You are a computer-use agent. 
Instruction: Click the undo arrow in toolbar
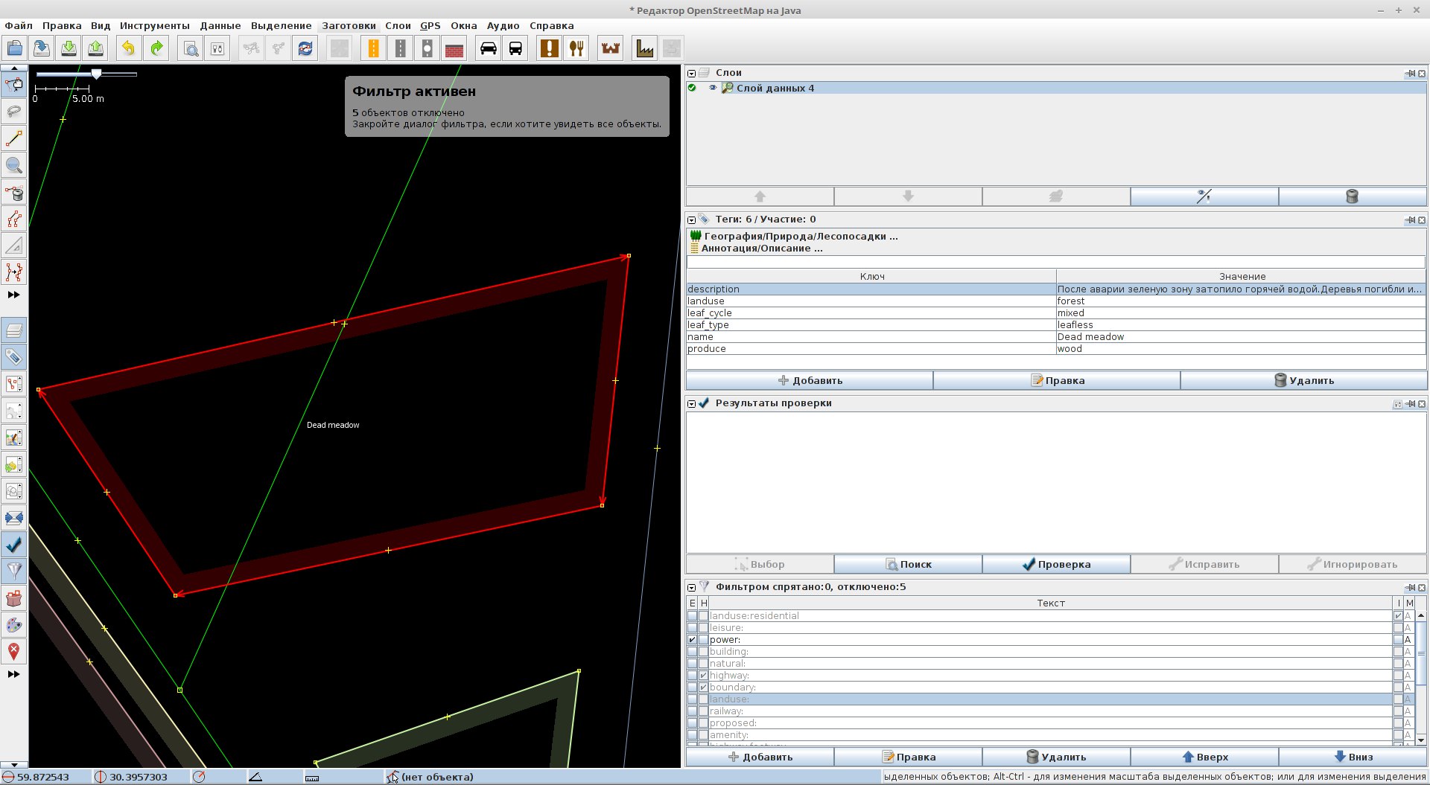(128, 48)
